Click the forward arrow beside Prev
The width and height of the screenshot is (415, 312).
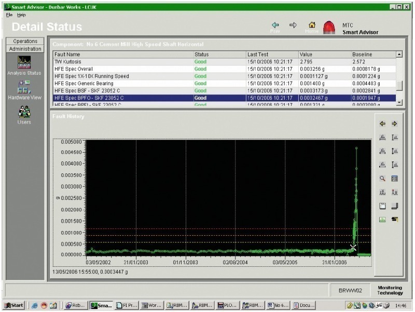click(x=293, y=25)
